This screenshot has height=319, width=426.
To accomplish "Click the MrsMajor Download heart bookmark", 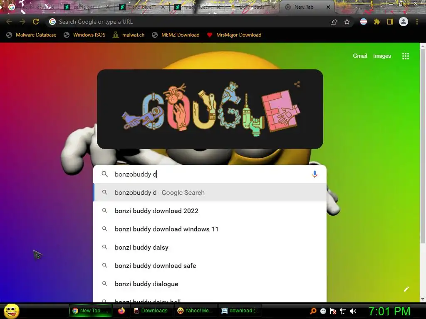I will 234,35.
